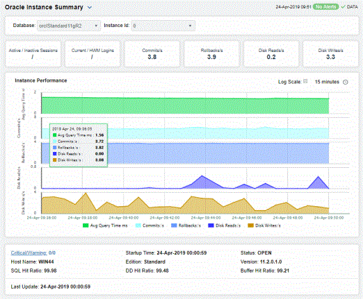This screenshot has height=299, width=363.
Task: Click the tooltip Avg Query Time 1.56 row
Action: pyautogui.click(x=79, y=135)
